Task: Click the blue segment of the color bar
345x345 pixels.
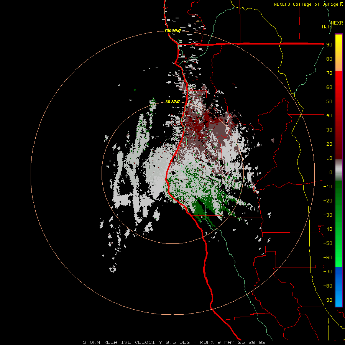Action: (x=338, y=287)
